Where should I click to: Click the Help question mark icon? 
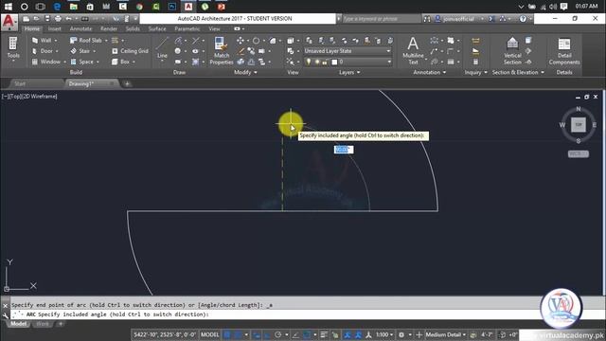[x=523, y=19]
